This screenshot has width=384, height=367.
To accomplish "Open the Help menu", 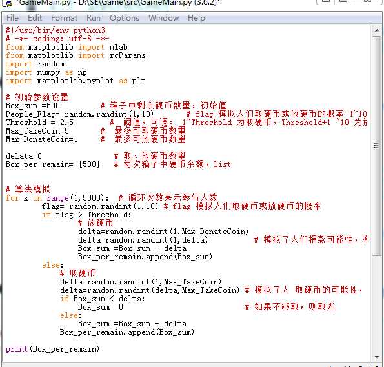I will click(x=196, y=18).
